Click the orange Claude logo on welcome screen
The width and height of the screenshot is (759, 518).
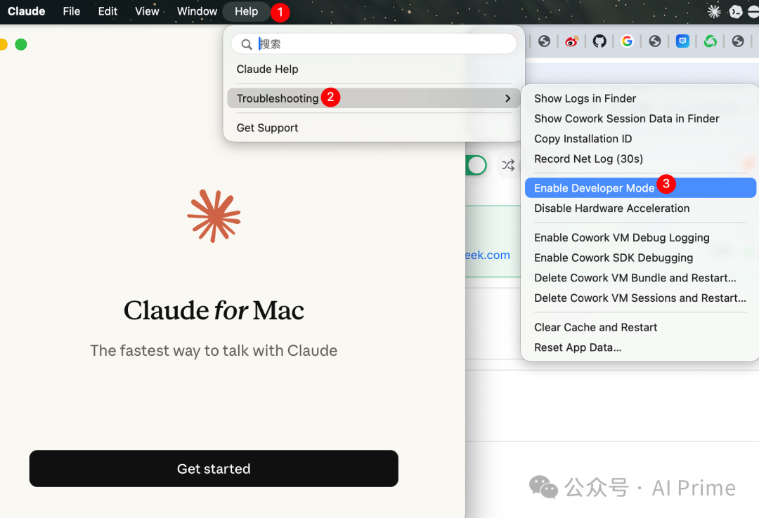coord(214,216)
